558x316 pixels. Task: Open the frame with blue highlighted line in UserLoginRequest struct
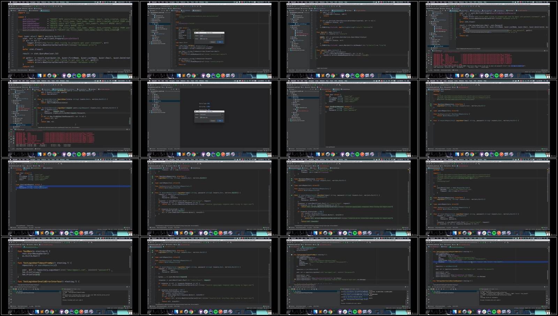coord(70,197)
